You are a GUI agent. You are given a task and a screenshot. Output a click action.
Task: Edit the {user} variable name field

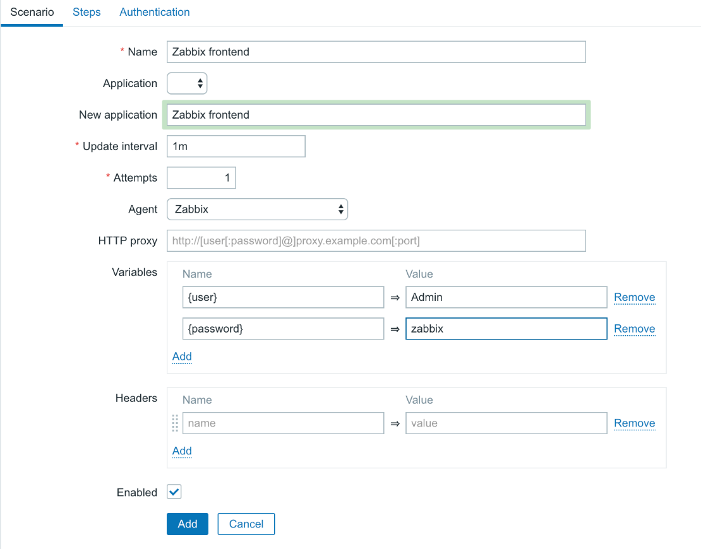coord(283,297)
